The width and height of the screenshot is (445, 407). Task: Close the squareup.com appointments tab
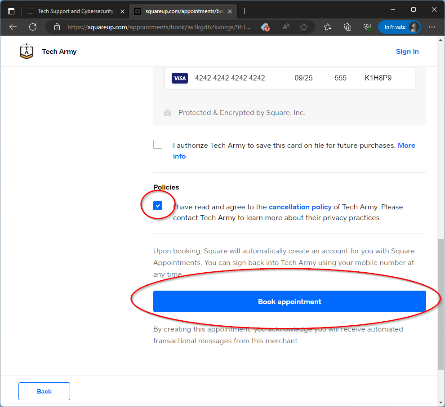(230, 11)
